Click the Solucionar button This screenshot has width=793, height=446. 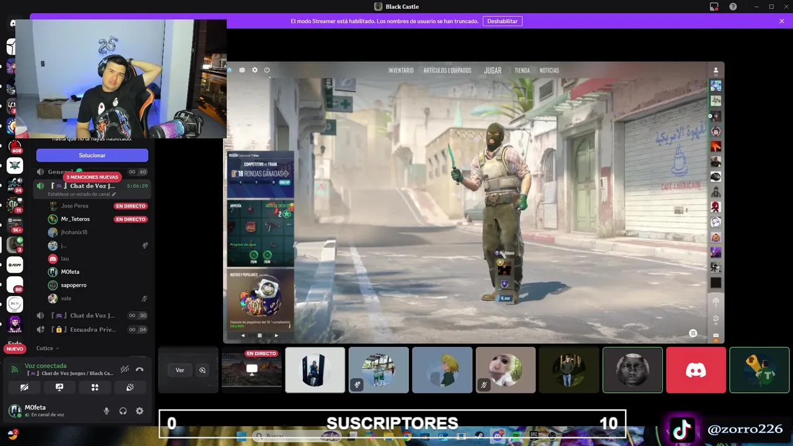pyautogui.click(x=92, y=155)
